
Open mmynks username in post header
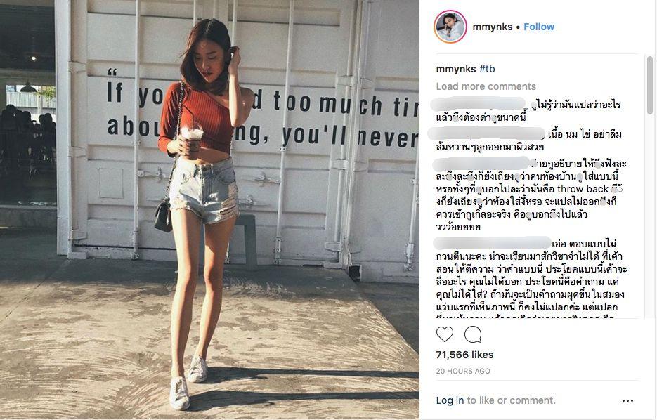(493, 27)
